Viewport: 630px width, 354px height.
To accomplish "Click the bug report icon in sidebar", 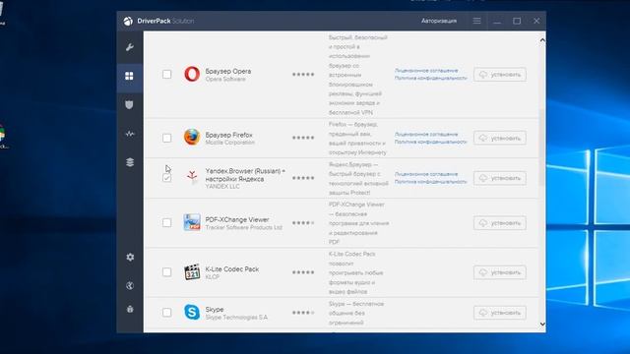I will point(130,309).
